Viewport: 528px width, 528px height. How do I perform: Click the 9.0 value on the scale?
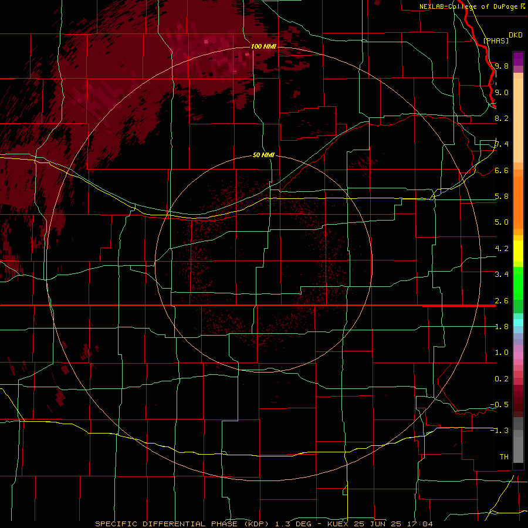pos(502,92)
